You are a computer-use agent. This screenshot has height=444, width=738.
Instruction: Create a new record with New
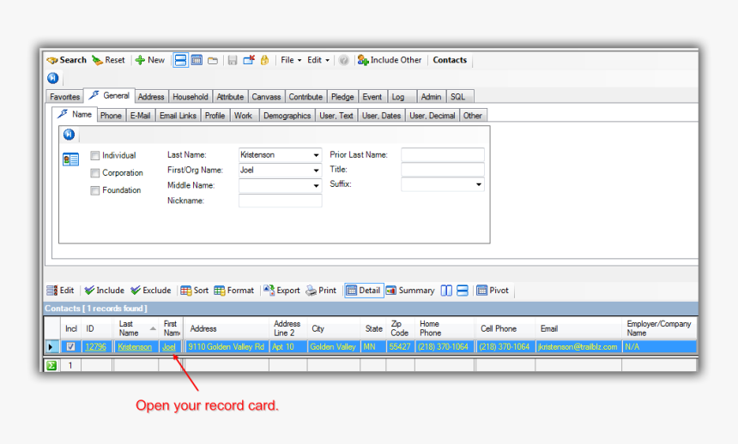(149, 60)
